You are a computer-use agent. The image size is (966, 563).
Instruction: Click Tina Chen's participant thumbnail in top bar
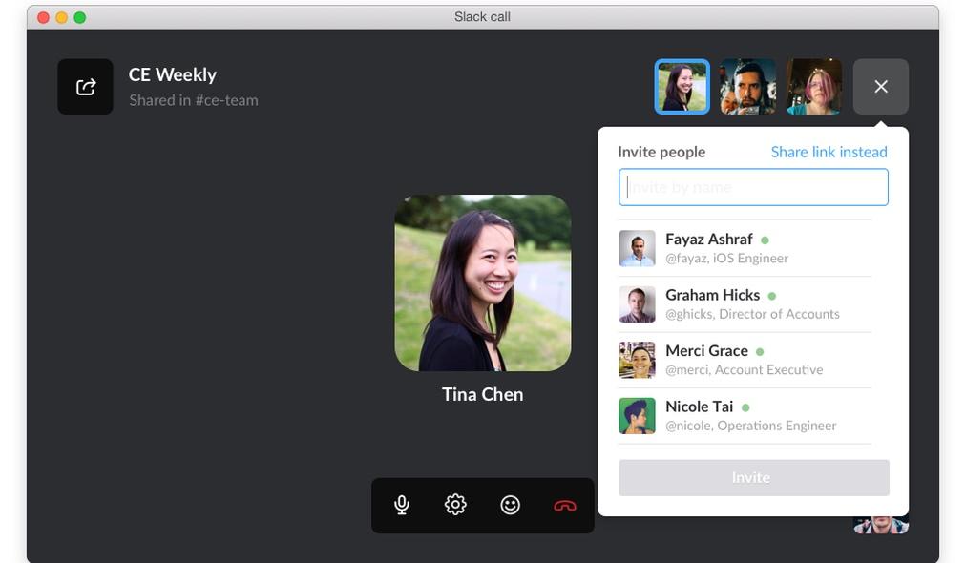[x=682, y=86]
